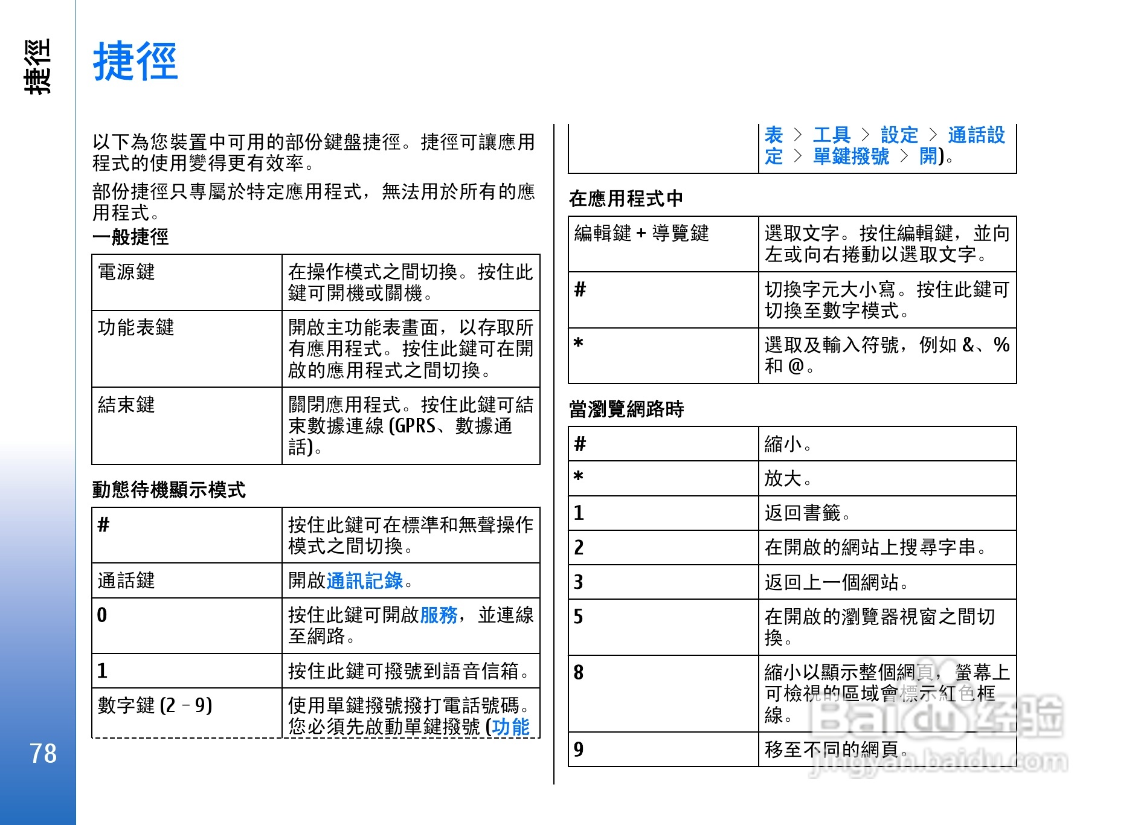Click the 數字鍵 (2 - 9) cell
The image size is (1138, 825).
coord(187,713)
